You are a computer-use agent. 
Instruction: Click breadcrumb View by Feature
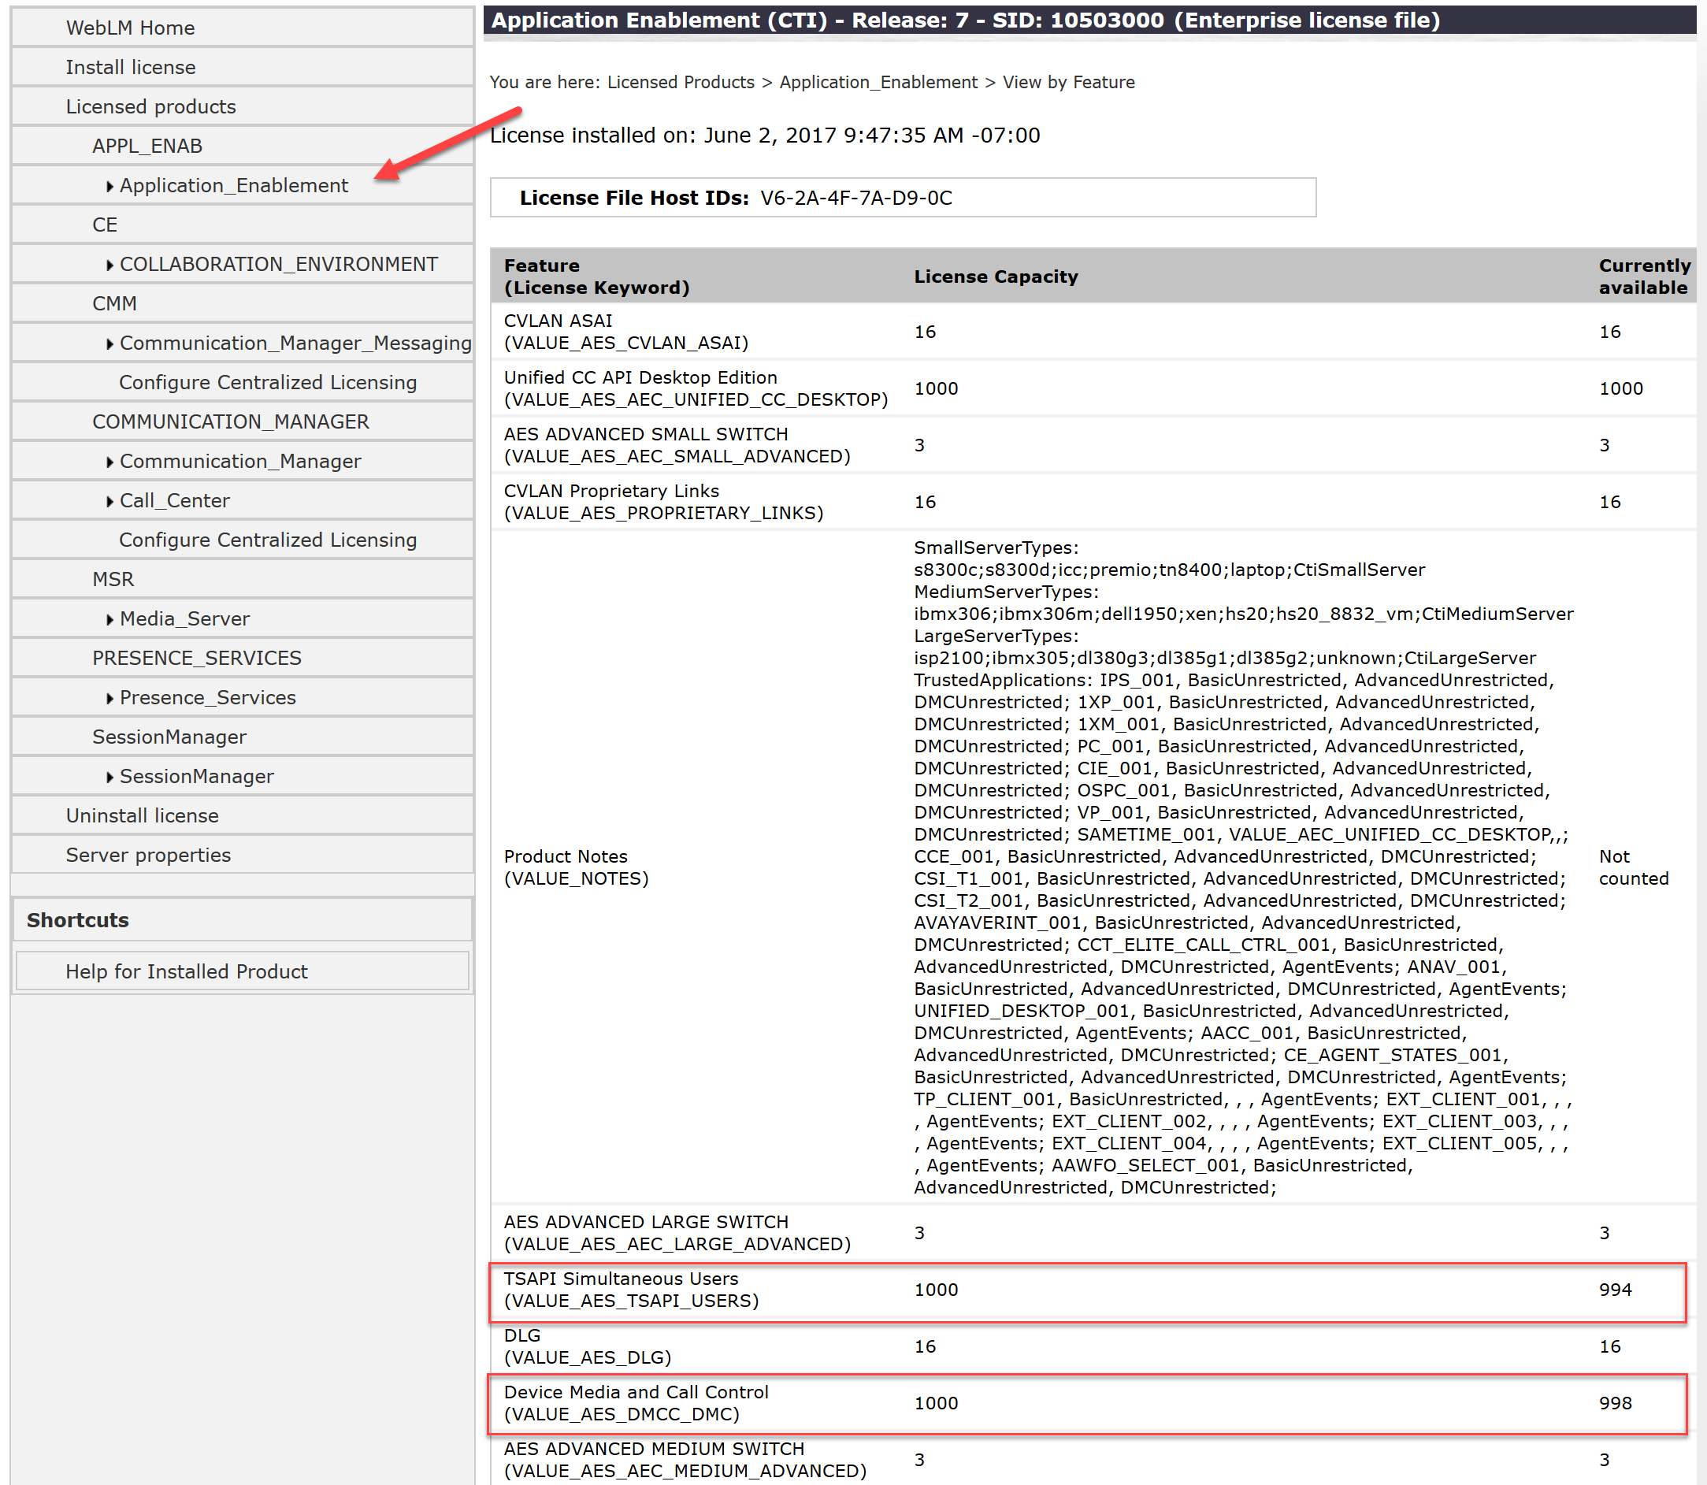[1068, 82]
